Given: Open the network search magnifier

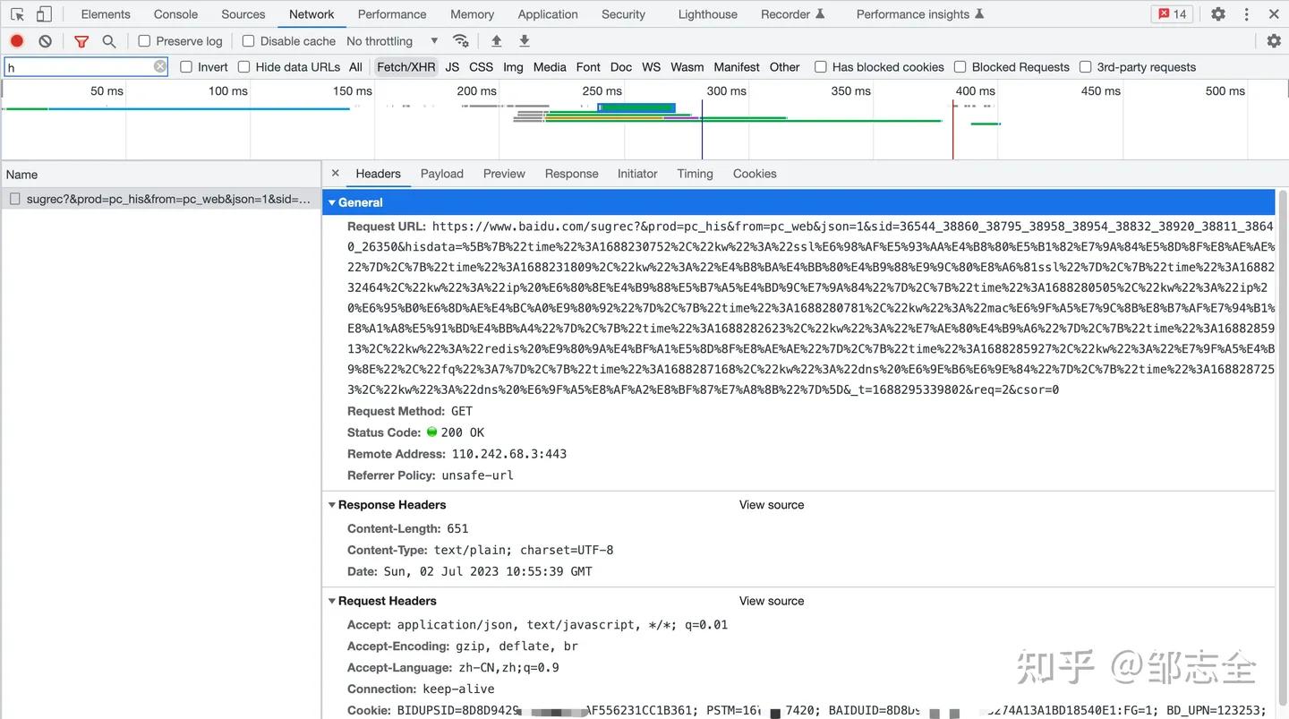Looking at the screenshot, I should (109, 41).
